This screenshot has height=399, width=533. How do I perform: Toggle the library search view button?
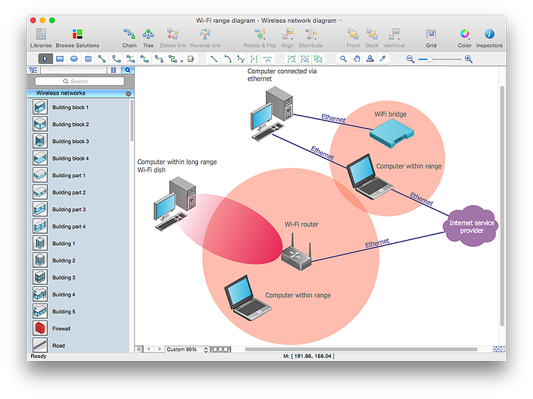coord(127,70)
